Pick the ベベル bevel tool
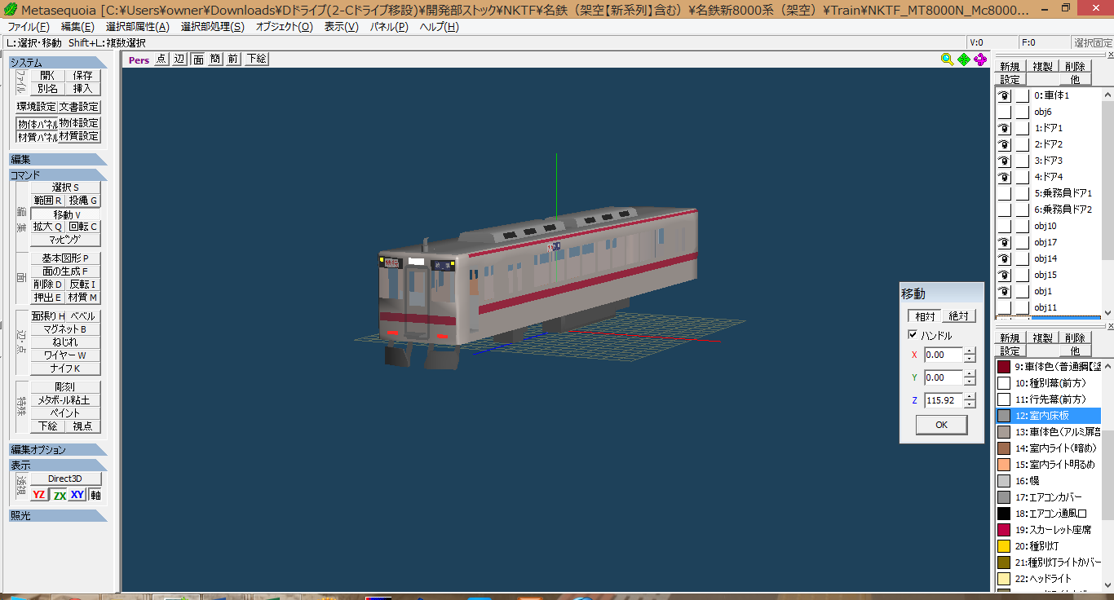Viewport: 1114px width, 600px height. (x=83, y=316)
